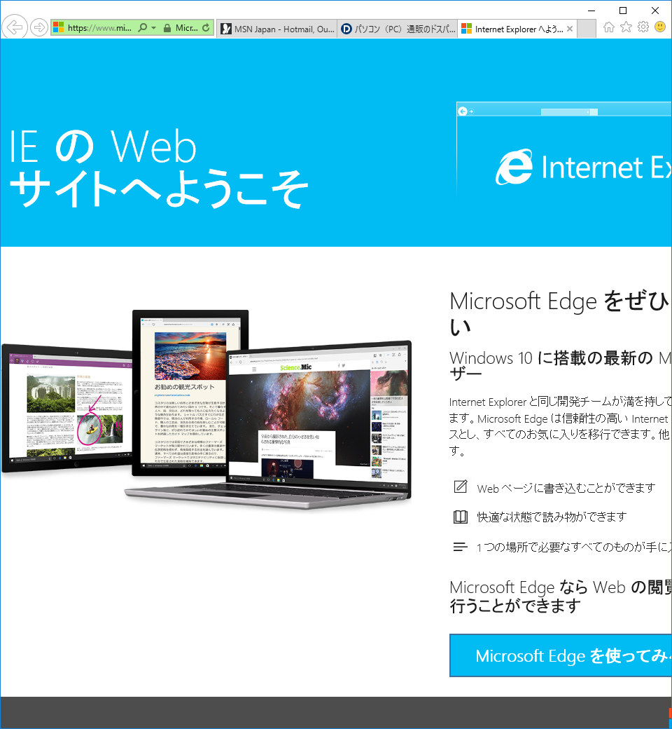672x729 pixels.
Task: Refresh the page with reload icon
Action: [205, 28]
